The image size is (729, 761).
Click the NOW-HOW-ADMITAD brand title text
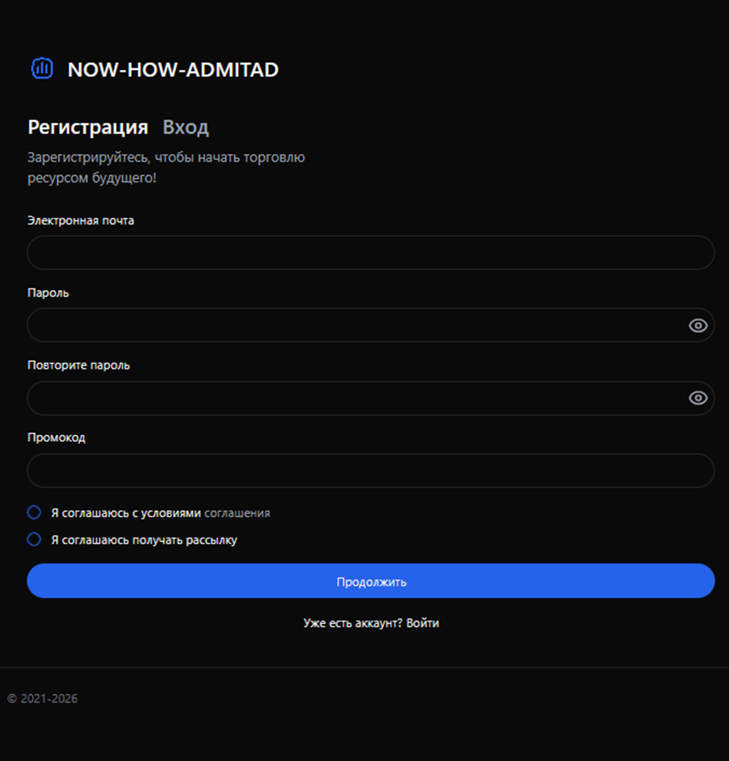pyautogui.click(x=173, y=70)
